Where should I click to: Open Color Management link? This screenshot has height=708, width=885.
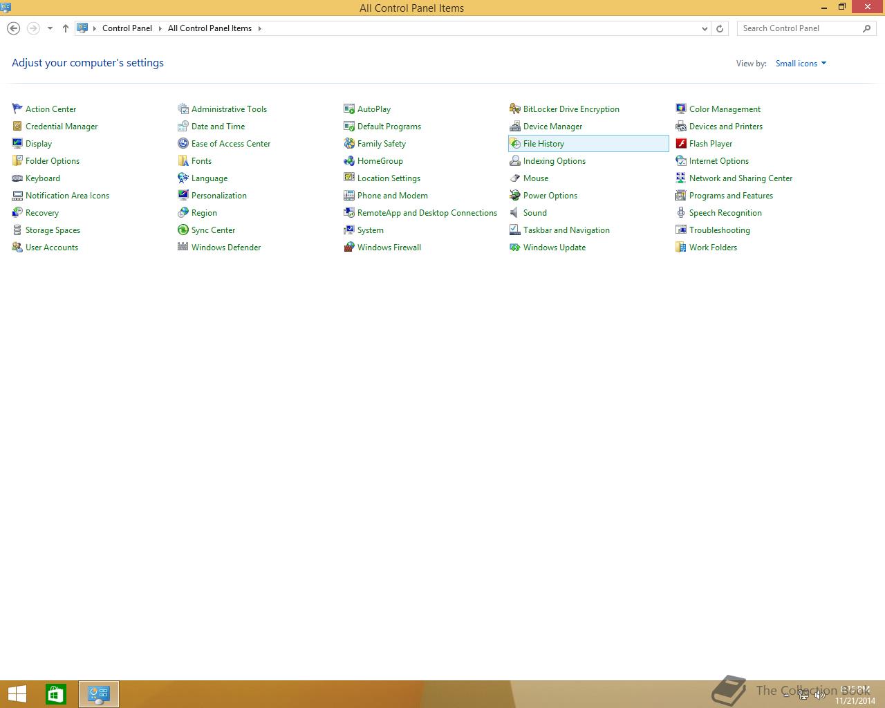(x=725, y=109)
